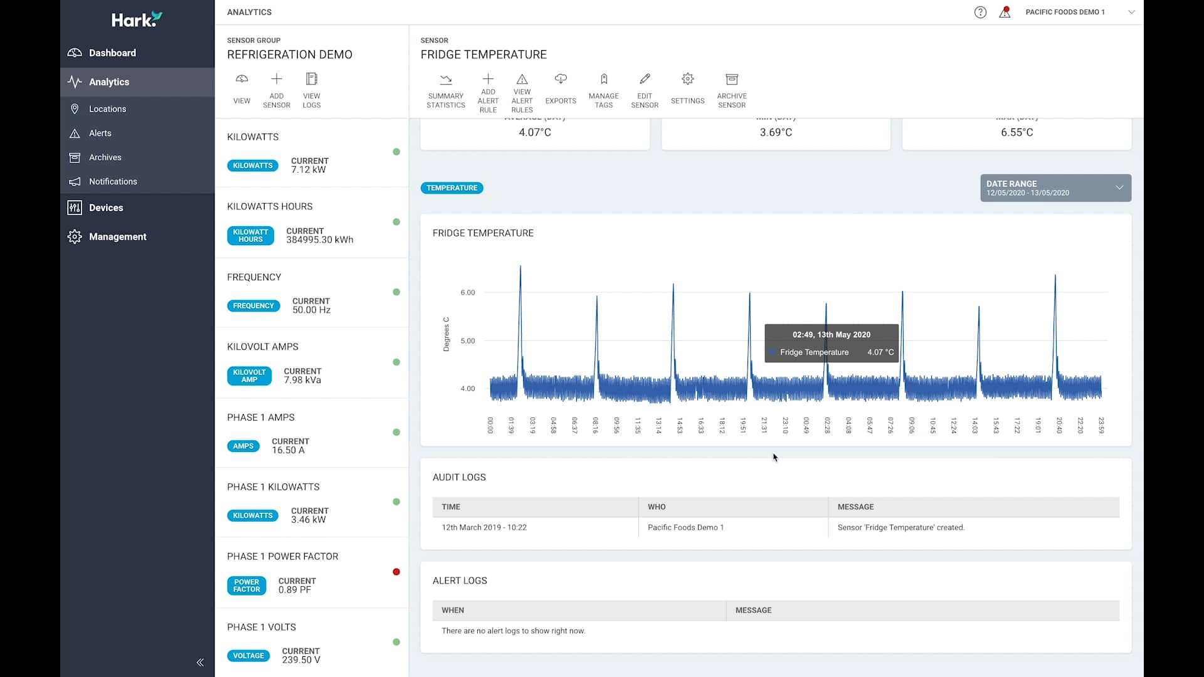This screenshot has width=1204, height=677.
Task: Add a new sensor to Refrigeration Demo
Action: click(x=277, y=90)
